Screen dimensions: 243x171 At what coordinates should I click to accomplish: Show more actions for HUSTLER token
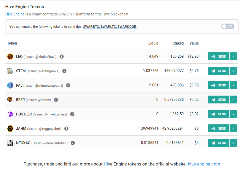coord(233,114)
